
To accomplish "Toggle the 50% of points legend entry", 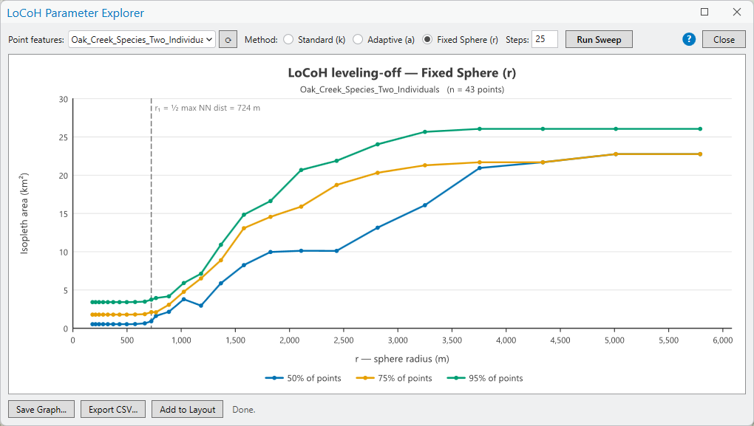I will point(303,378).
